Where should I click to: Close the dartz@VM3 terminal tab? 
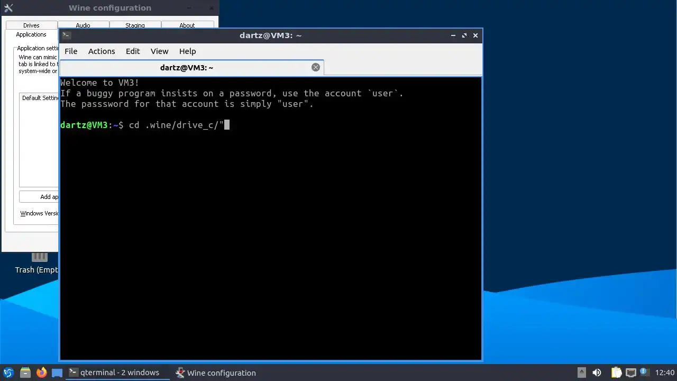tap(316, 67)
